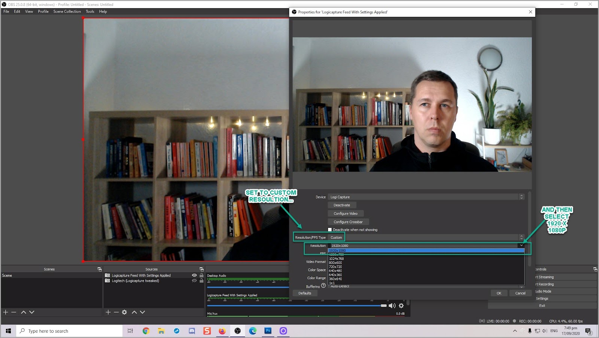Select 1920x1080 from the resolution list
This screenshot has width=599, height=338.
pyautogui.click(x=426, y=251)
